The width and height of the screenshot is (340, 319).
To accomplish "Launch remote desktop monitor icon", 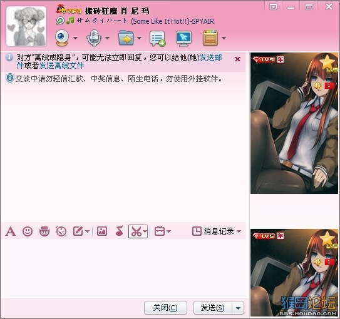I will 183,39.
